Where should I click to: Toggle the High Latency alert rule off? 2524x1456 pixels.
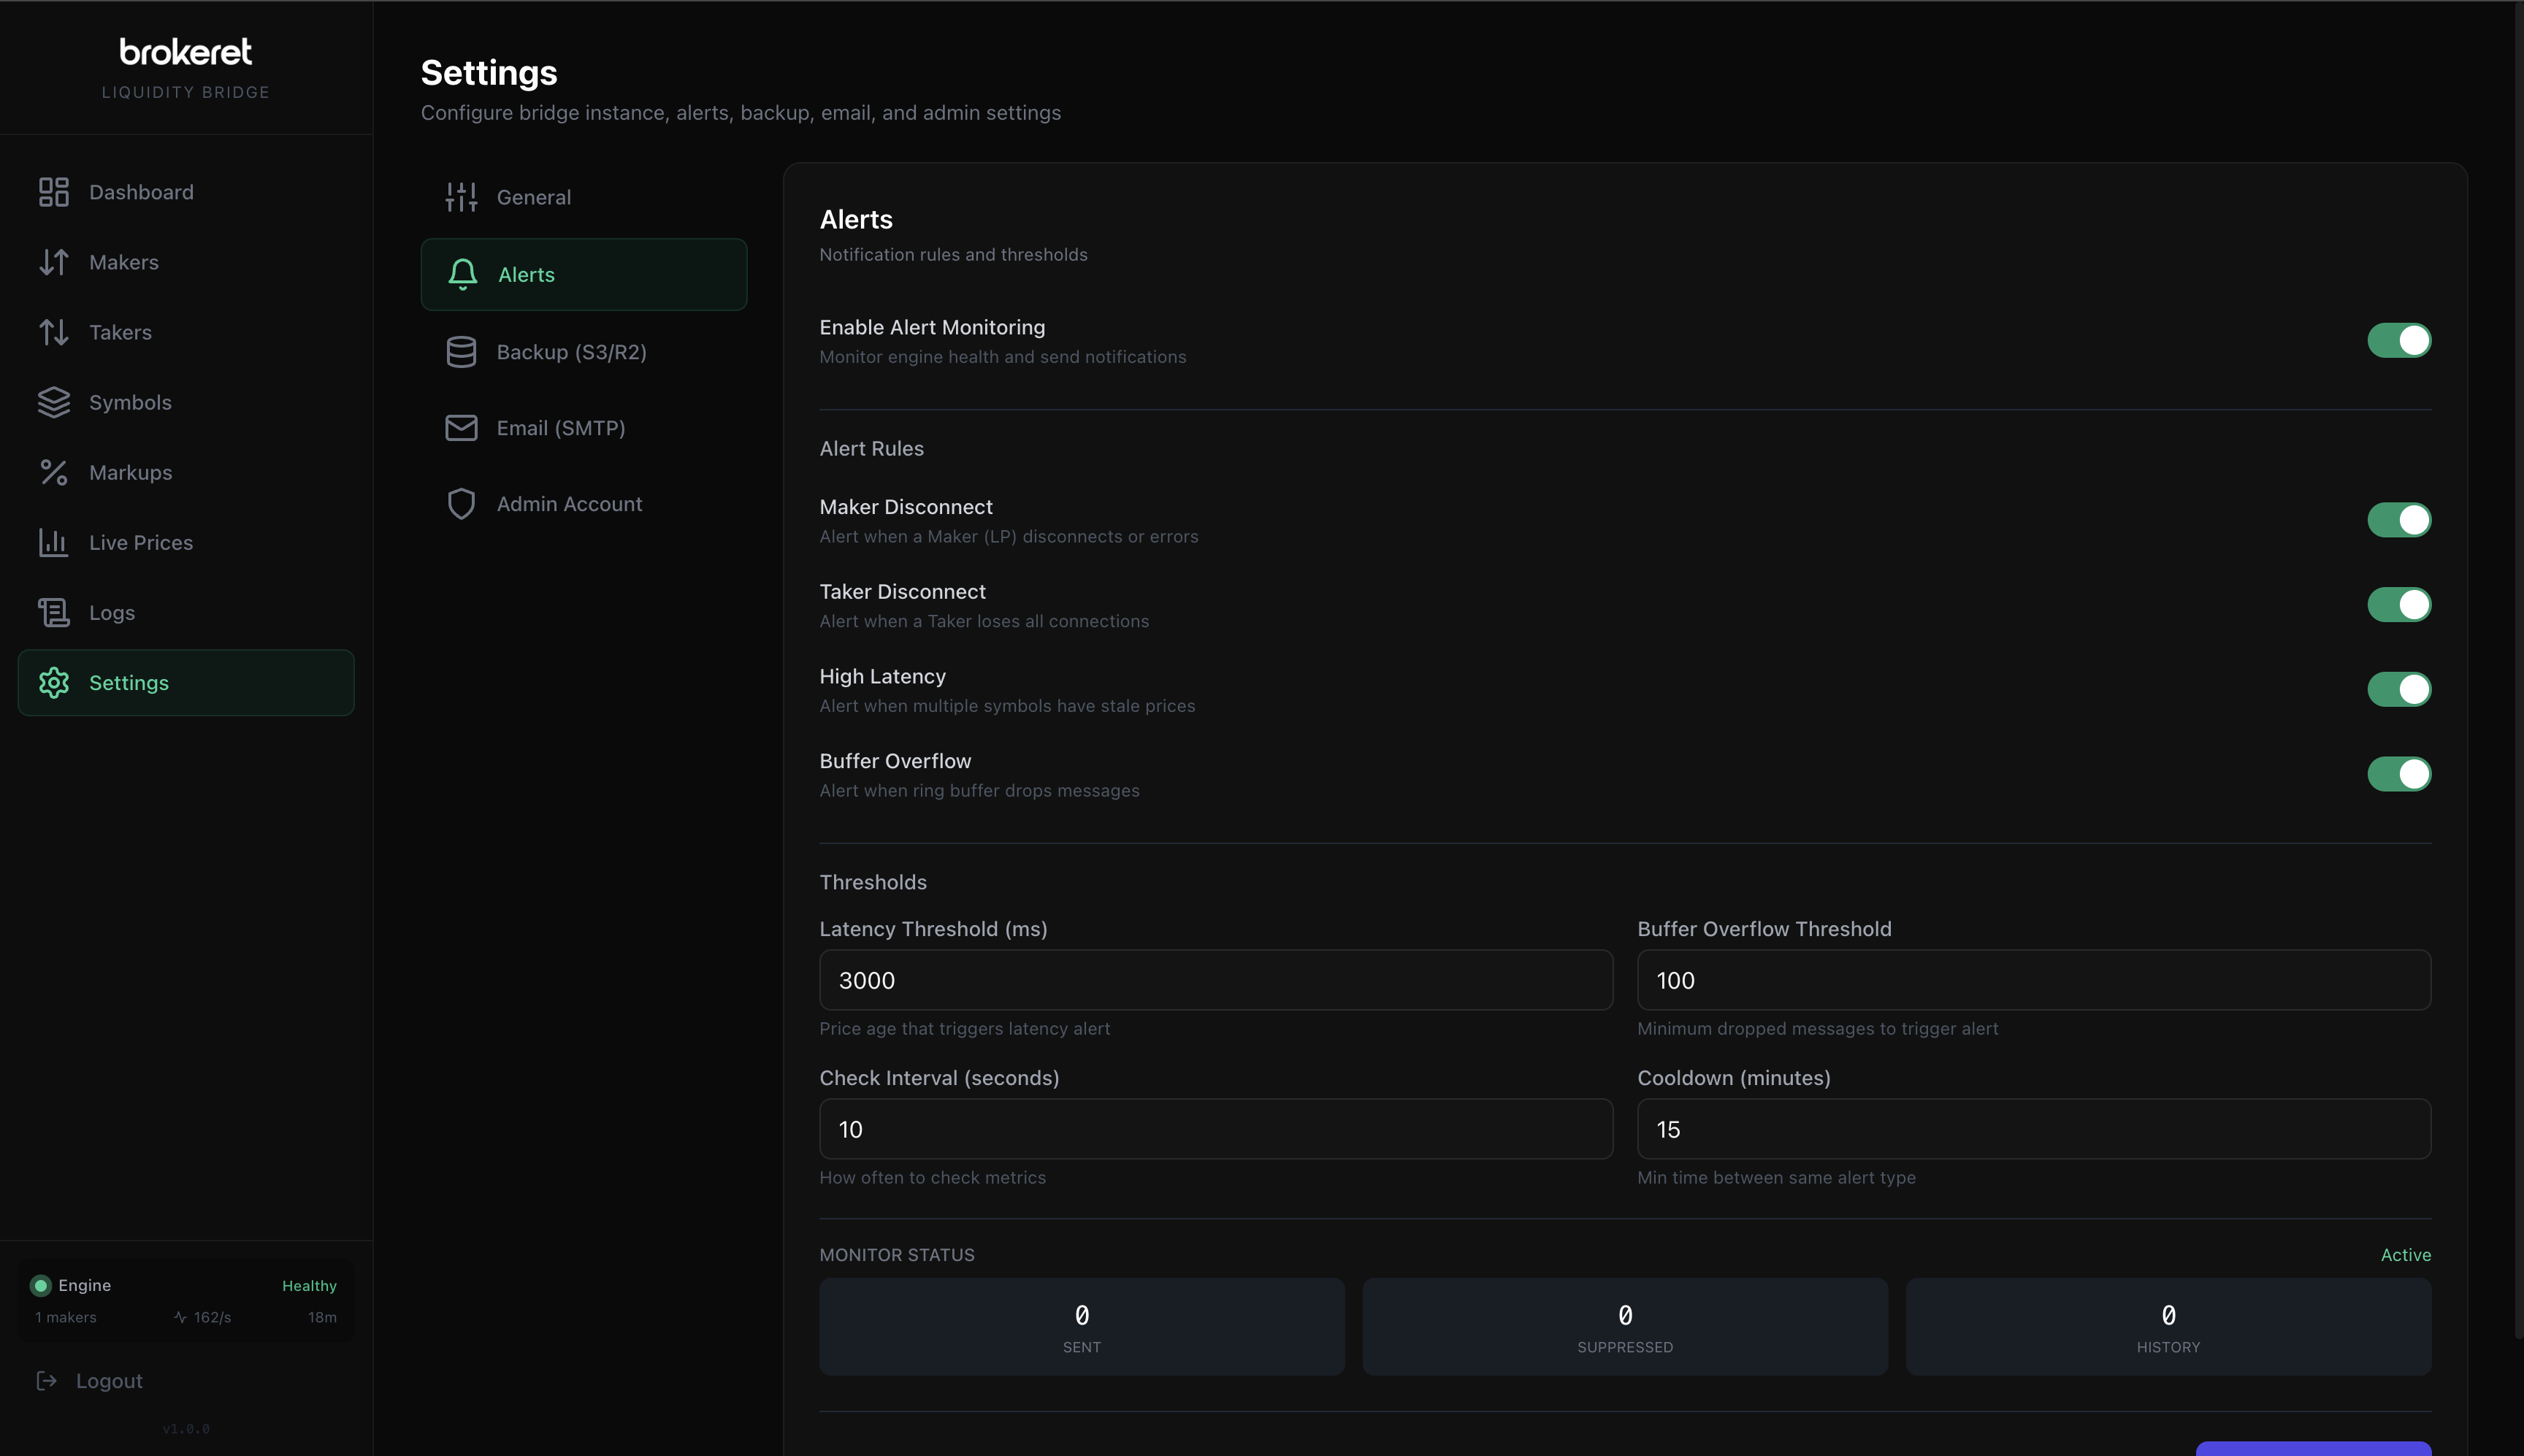click(x=2398, y=689)
